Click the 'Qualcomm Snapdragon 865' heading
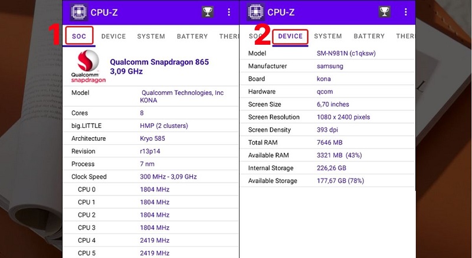Viewport: 472px width, 258px height. coord(159,62)
